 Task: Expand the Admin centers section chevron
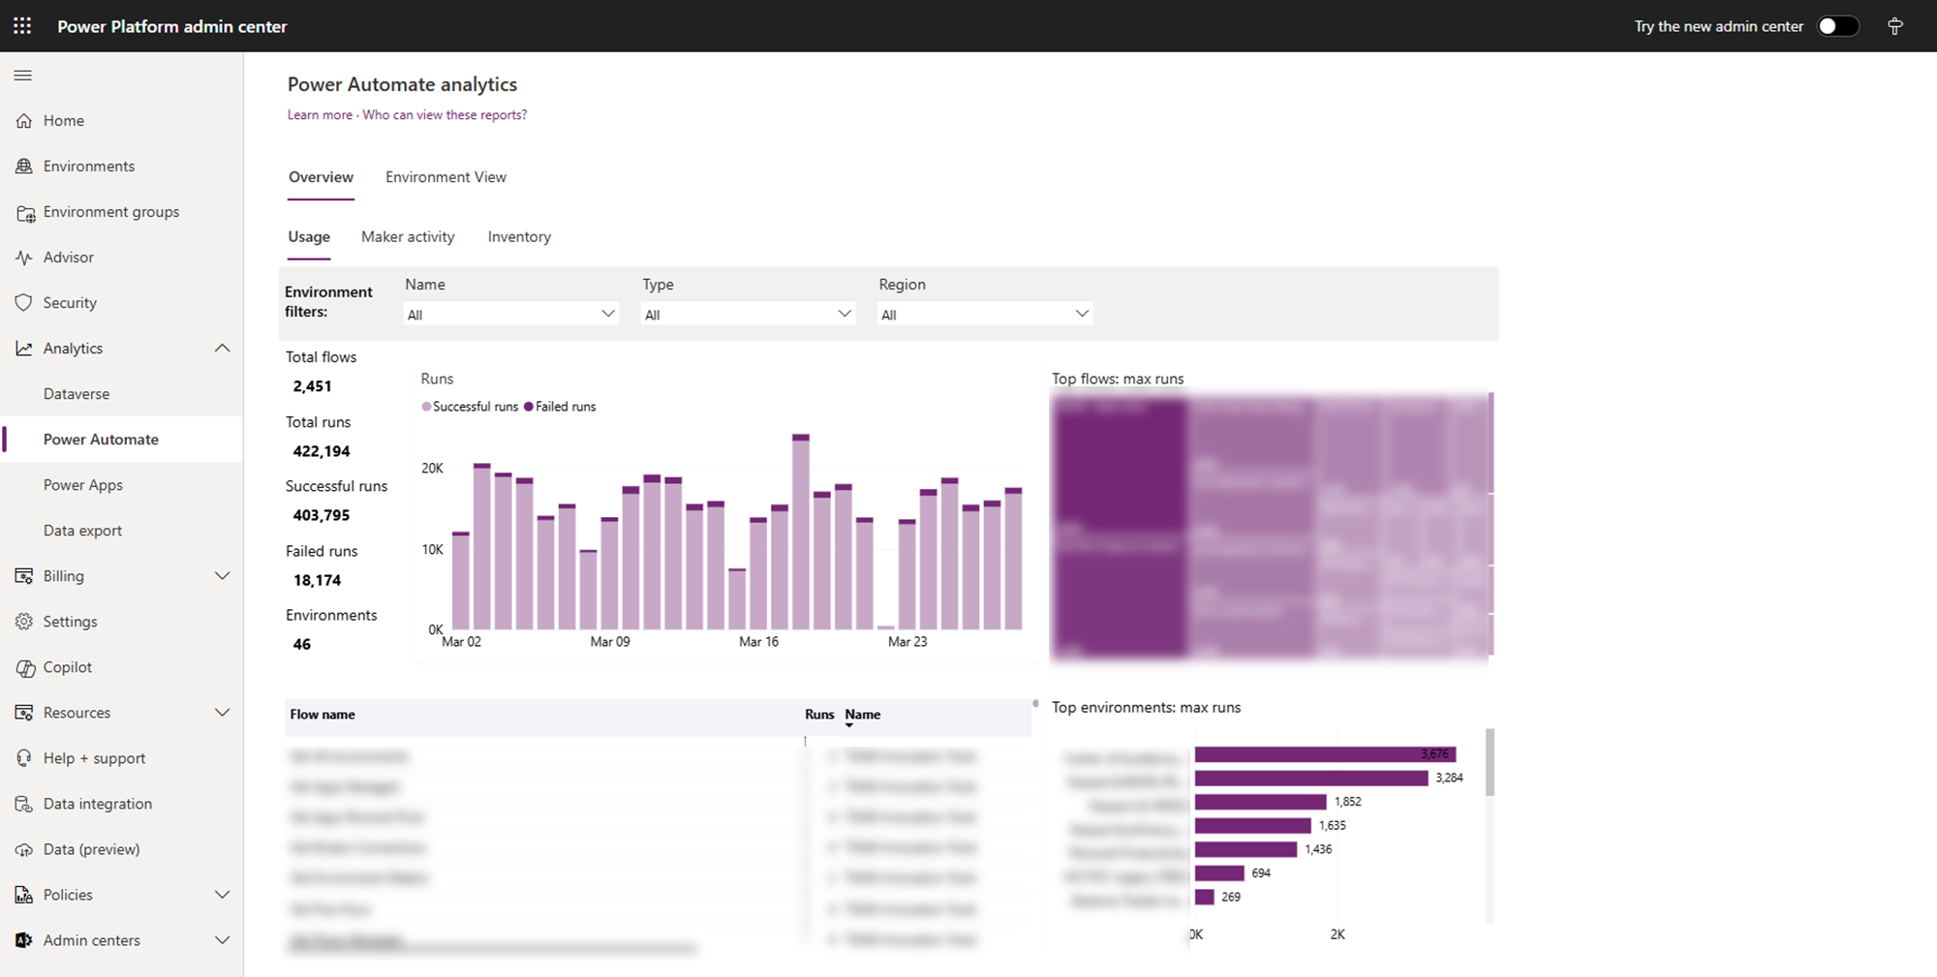tap(222, 940)
